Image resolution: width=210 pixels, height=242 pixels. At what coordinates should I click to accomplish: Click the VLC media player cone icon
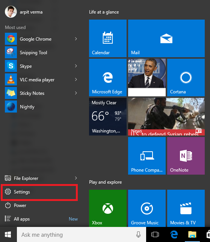point(11,79)
